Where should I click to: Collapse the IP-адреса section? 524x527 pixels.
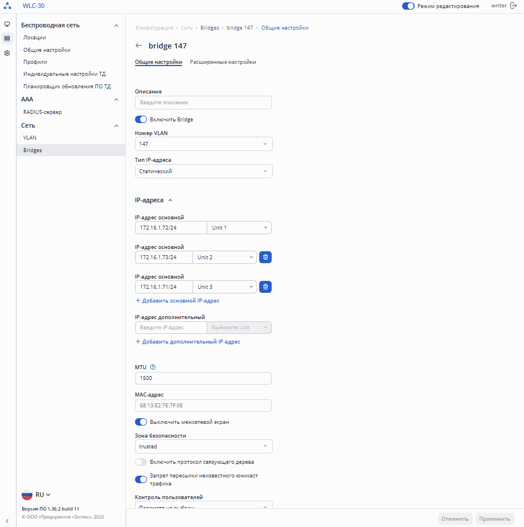click(x=170, y=201)
